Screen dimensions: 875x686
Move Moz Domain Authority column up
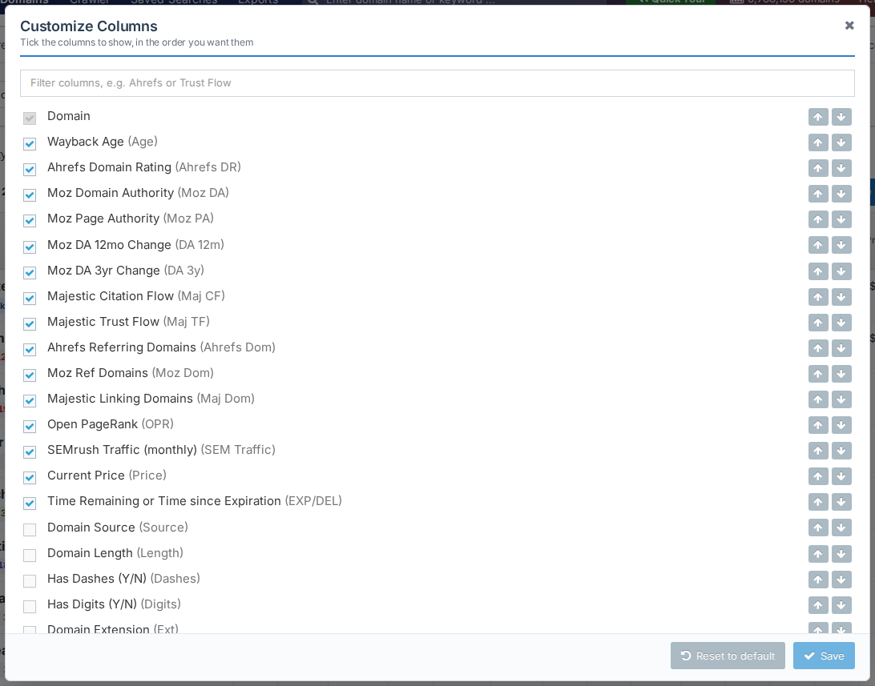pyautogui.click(x=818, y=194)
